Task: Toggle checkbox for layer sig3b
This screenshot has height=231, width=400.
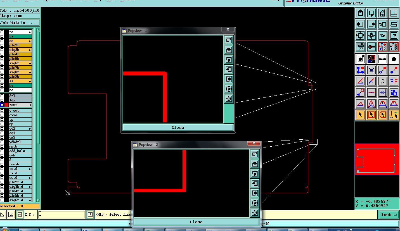Action: [2, 50]
